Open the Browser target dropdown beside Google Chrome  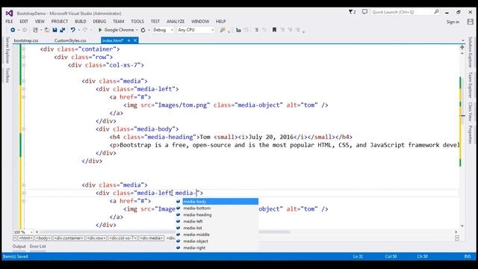pyautogui.click(x=137, y=30)
